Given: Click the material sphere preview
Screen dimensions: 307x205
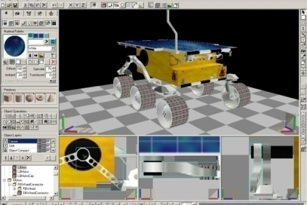Looking at the screenshot, I should (x=15, y=46).
